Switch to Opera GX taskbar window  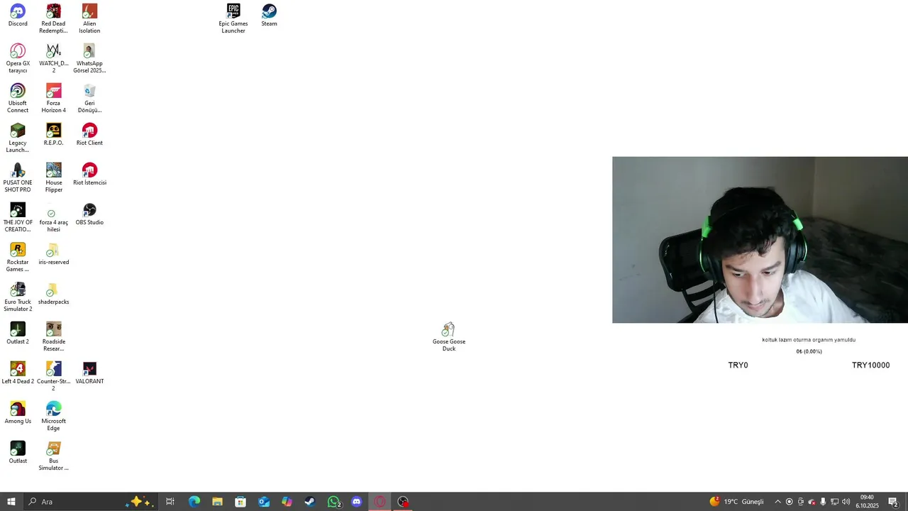[x=380, y=502]
